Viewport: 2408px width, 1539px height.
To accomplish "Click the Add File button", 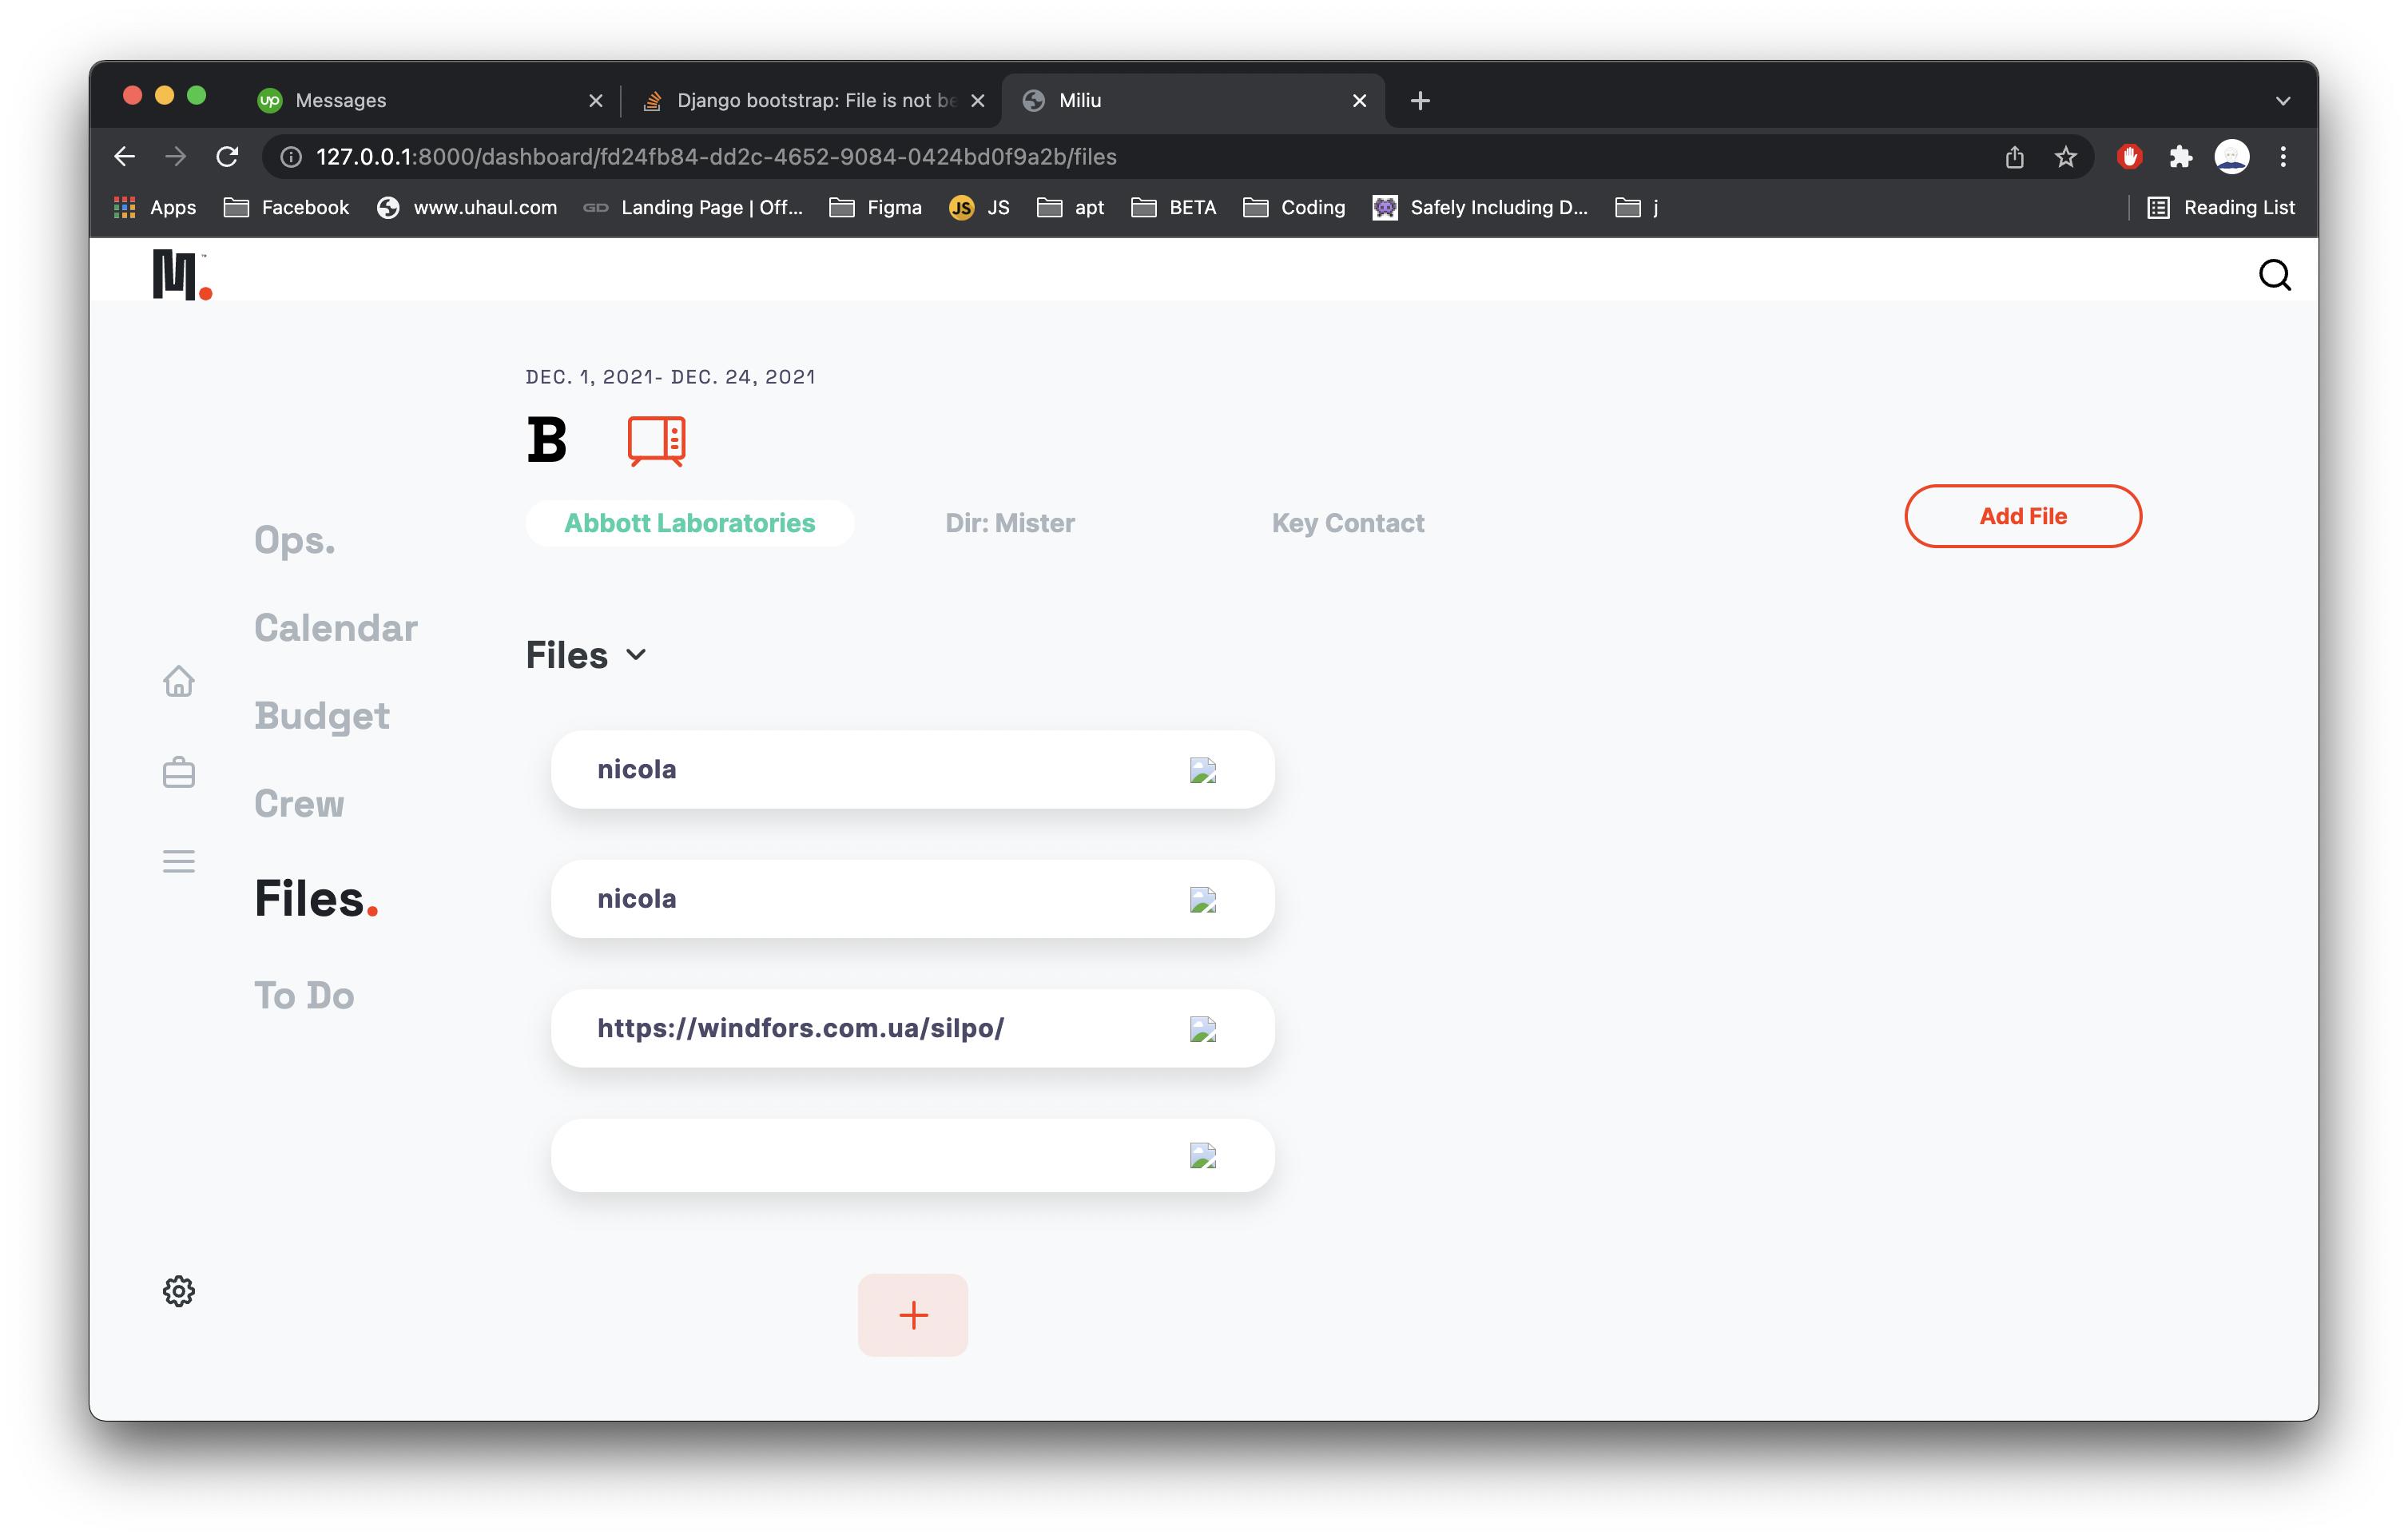I will [2022, 516].
